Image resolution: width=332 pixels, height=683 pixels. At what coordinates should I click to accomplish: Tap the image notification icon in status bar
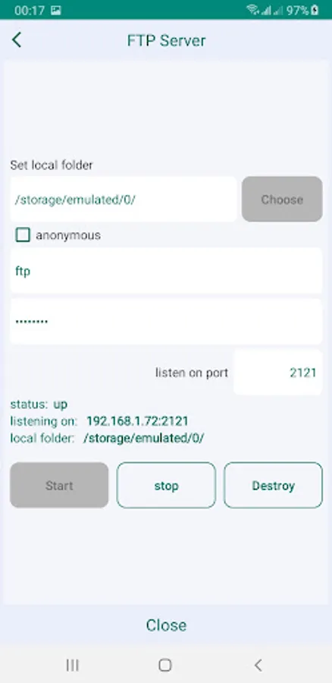[55, 10]
